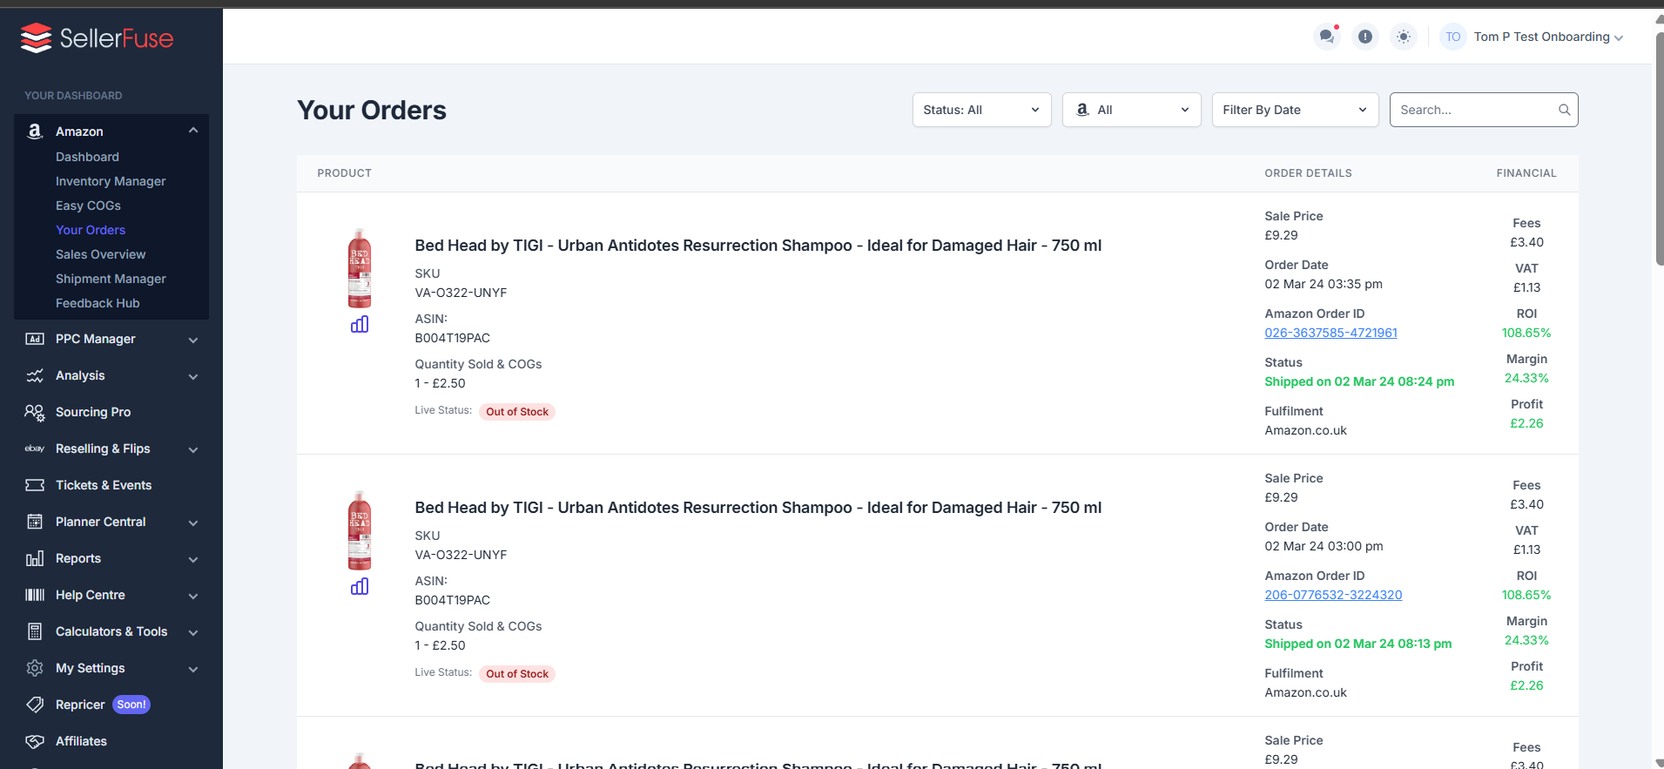Open the Amazon marketplace All dropdown

point(1131,110)
